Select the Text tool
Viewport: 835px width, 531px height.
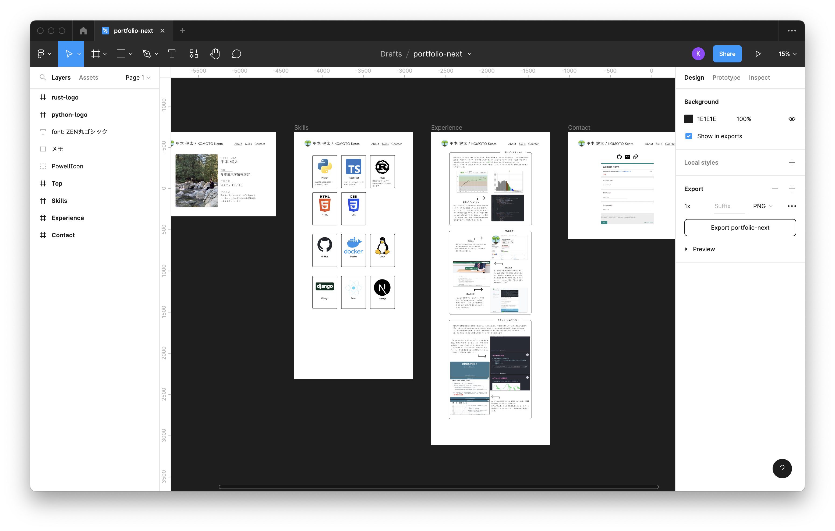point(172,54)
